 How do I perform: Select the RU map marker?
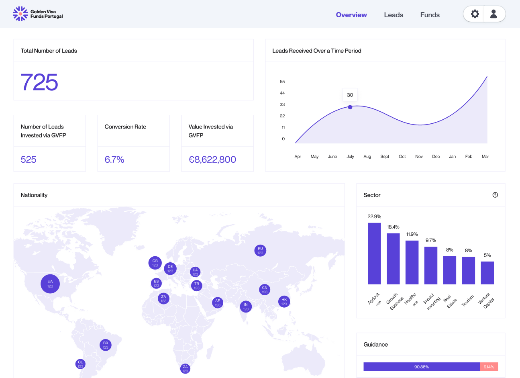tap(260, 251)
